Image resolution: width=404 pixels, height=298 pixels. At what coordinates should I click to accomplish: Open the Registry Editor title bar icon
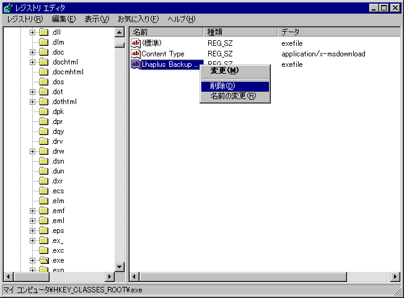(x=8, y=8)
